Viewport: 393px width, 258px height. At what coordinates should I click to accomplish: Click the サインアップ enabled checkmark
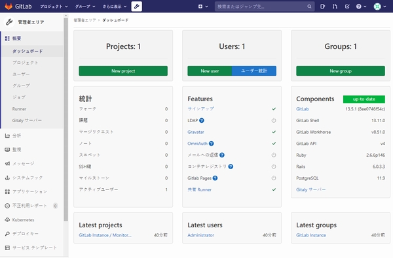tap(274, 109)
